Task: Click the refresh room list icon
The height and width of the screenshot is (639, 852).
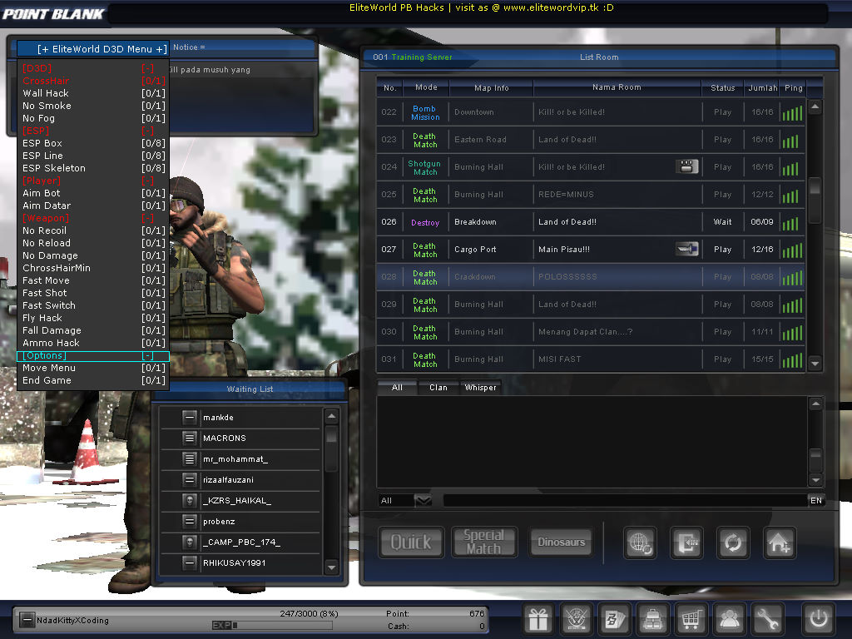Action: pyautogui.click(x=732, y=542)
